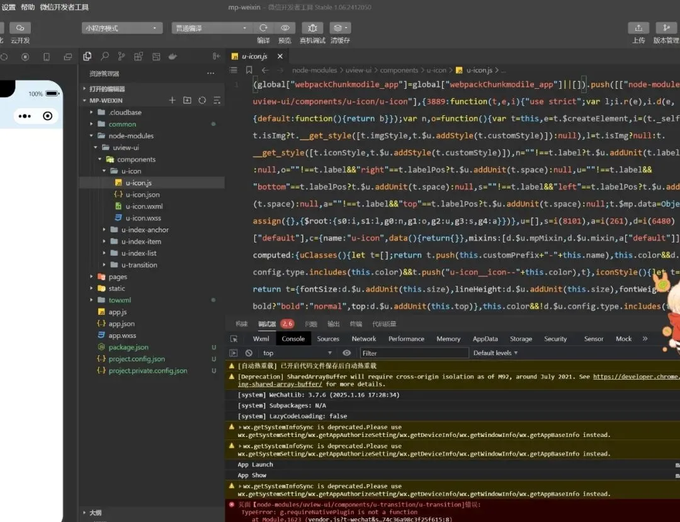Viewport: 680px width, 522px height.
Task: Click the editor bookmark icon
Action: [249, 70]
